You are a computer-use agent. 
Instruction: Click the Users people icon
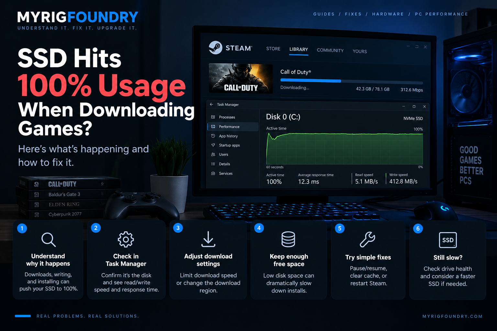[213, 155]
